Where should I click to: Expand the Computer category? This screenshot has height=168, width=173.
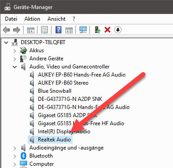click(15, 164)
